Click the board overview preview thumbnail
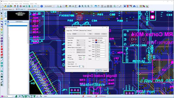174x98 pixels. click(18, 16)
